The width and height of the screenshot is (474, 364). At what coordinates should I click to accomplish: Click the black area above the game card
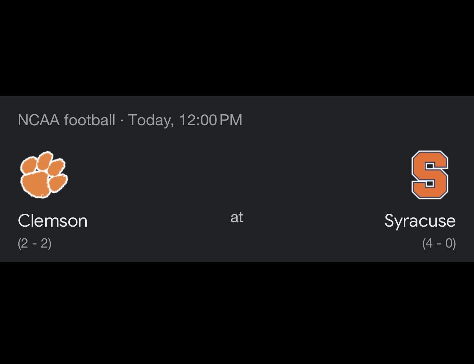237,48
